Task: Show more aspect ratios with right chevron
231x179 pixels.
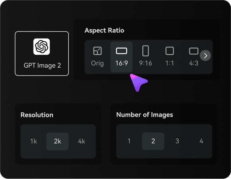Action: 205,55
